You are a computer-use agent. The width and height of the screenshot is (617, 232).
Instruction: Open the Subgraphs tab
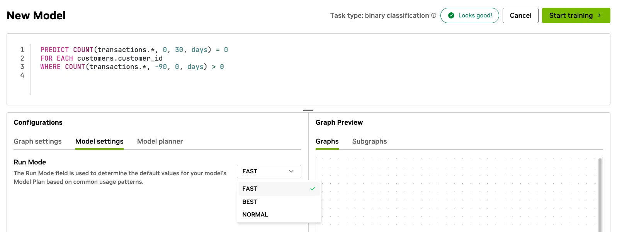[x=369, y=141]
